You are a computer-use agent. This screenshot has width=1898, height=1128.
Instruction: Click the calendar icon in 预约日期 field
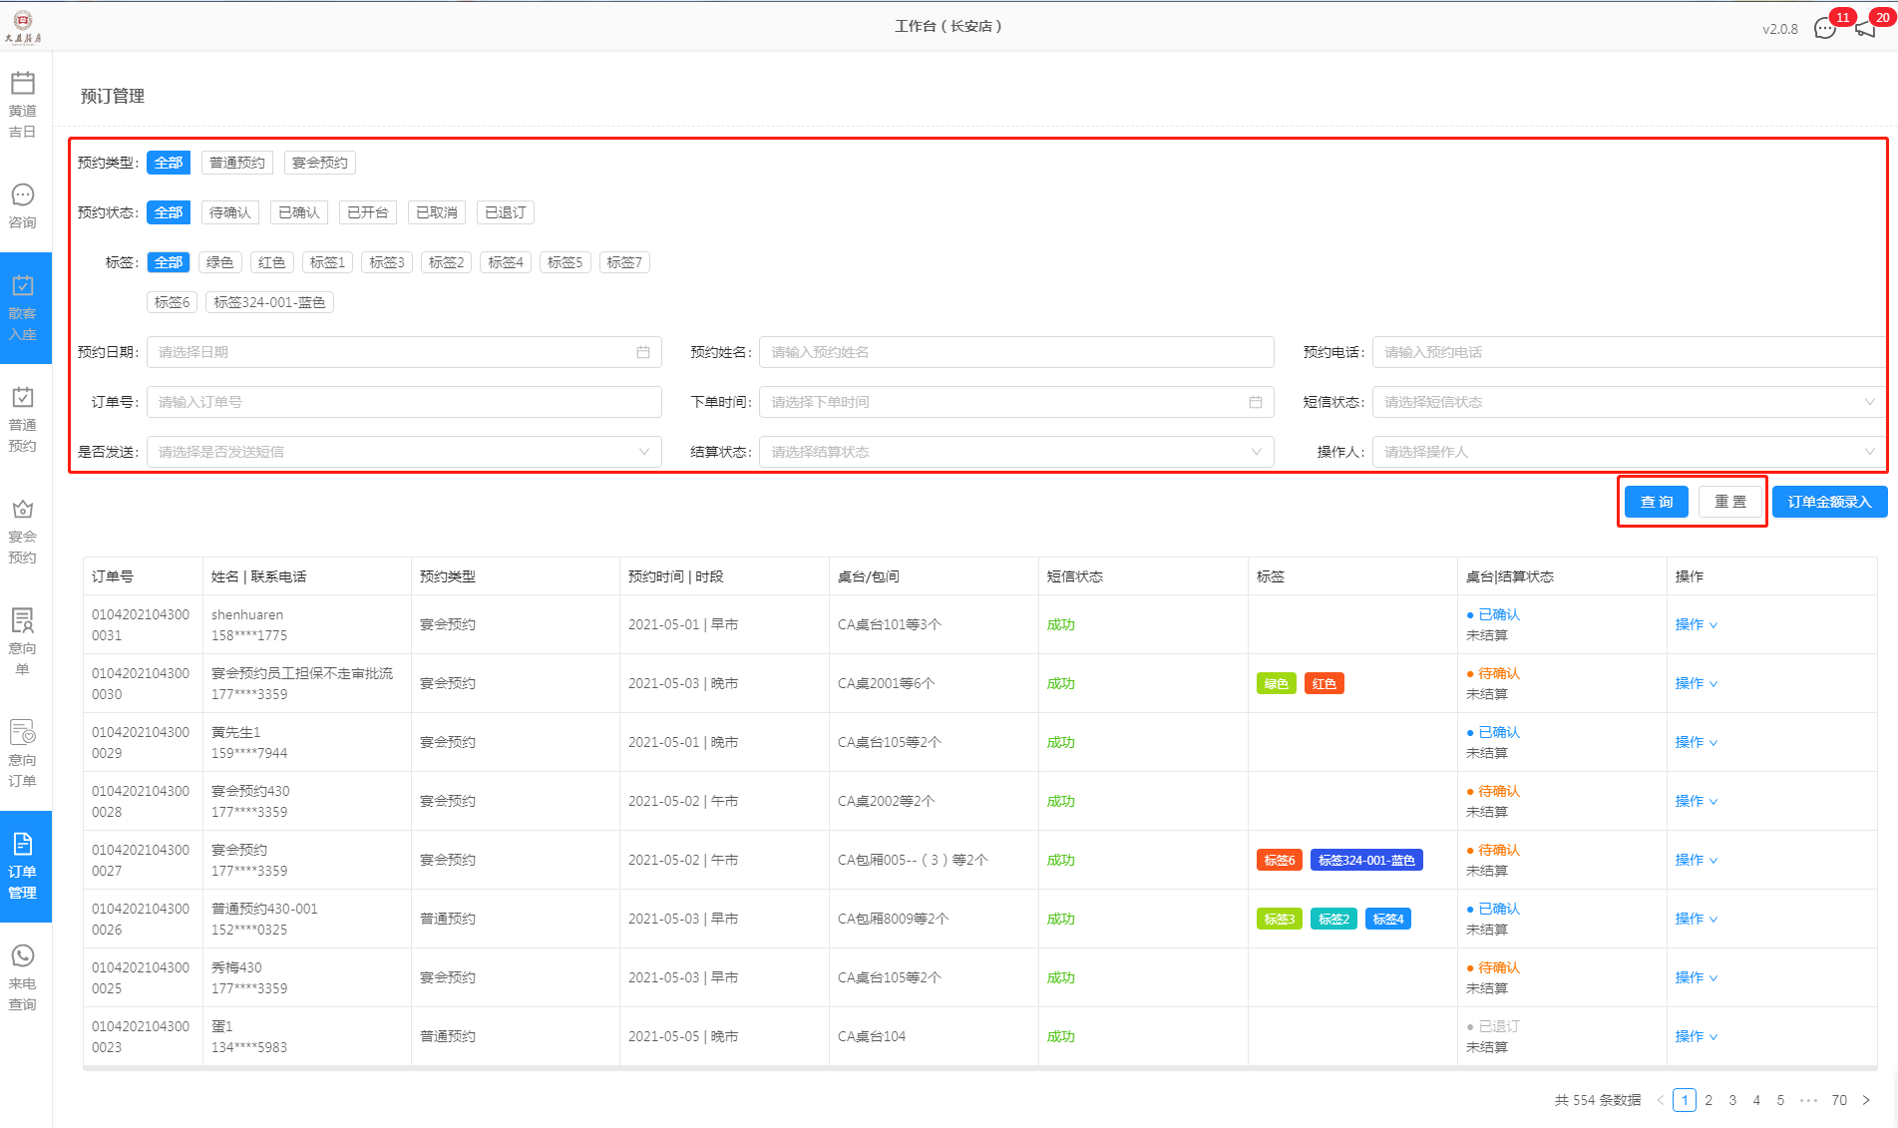coord(643,352)
